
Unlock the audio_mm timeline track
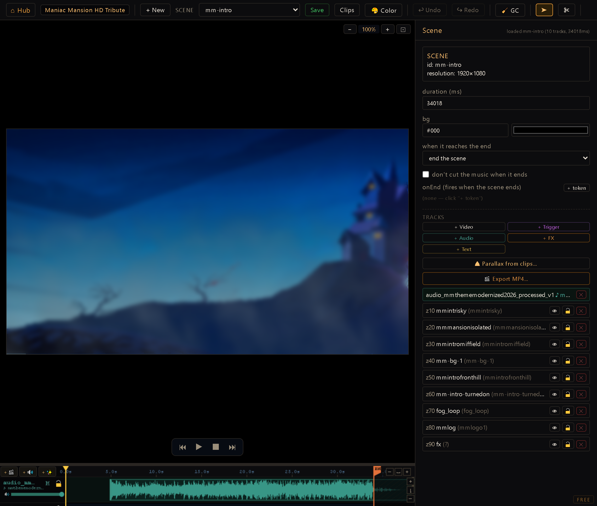[58, 483]
